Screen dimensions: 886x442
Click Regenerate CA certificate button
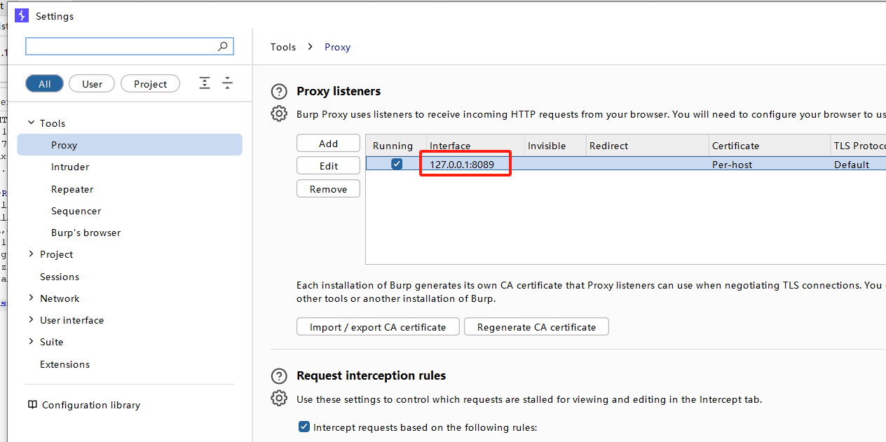pyautogui.click(x=536, y=327)
